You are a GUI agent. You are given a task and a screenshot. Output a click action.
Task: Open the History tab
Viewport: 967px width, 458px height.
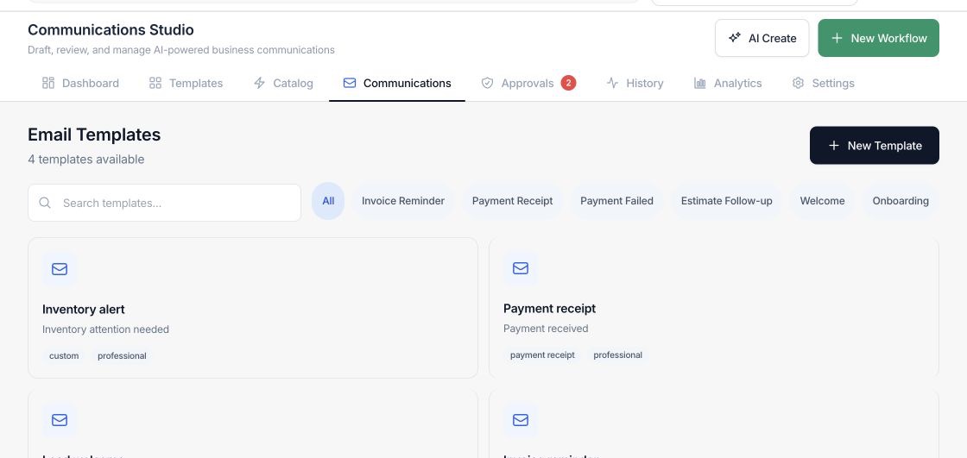pyautogui.click(x=635, y=83)
